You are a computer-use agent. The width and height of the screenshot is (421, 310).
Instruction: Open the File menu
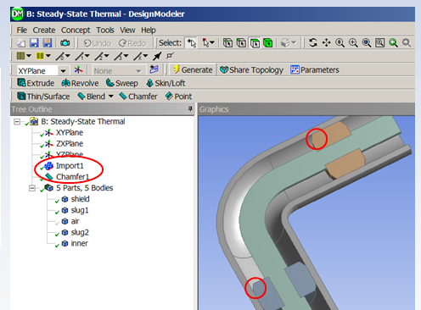21,30
